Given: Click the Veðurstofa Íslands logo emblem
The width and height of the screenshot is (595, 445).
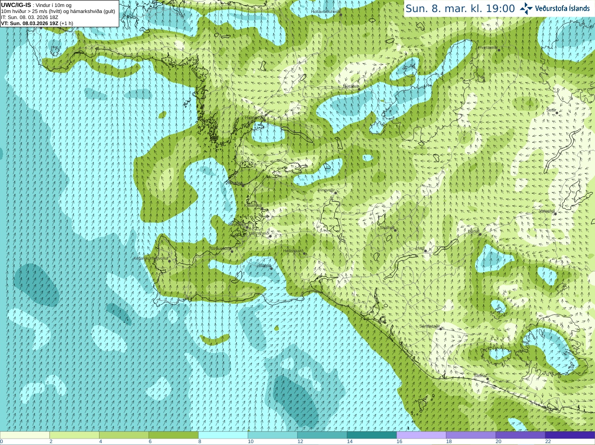Looking at the screenshot, I should (526, 8).
